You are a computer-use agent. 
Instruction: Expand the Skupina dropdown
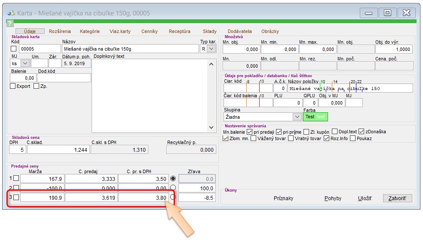tap(297, 117)
